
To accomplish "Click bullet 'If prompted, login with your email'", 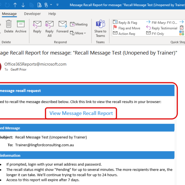I will pos(54,164).
